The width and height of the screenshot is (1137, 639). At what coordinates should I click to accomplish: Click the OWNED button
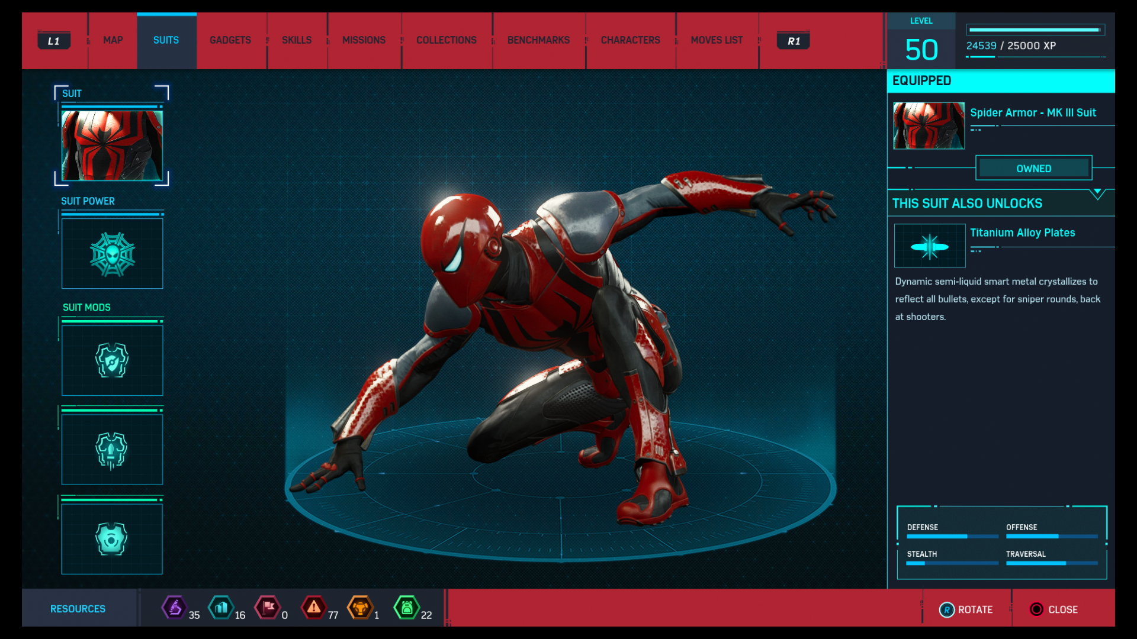[1033, 168]
